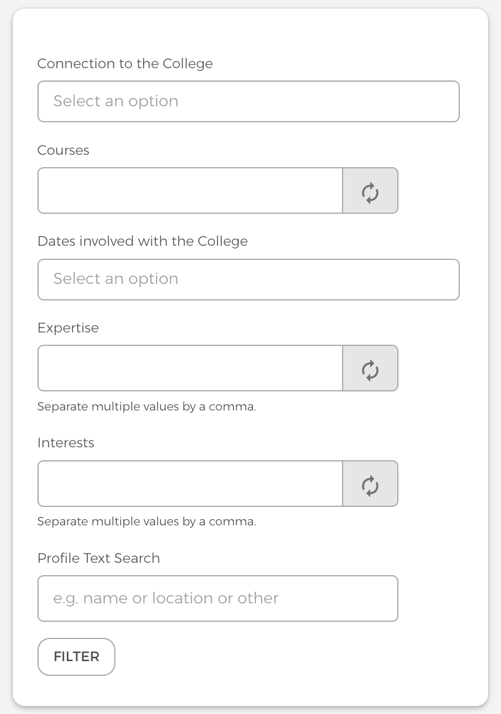Click into the Expertise text field
This screenshot has width=501, height=714.
coord(190,369)
